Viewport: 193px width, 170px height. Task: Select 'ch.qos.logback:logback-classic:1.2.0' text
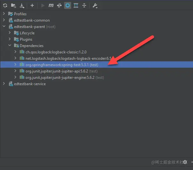click(56, 52)
